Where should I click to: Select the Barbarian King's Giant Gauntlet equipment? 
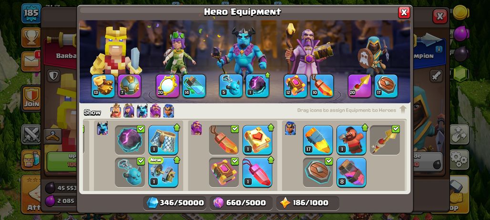pos(103,86)
